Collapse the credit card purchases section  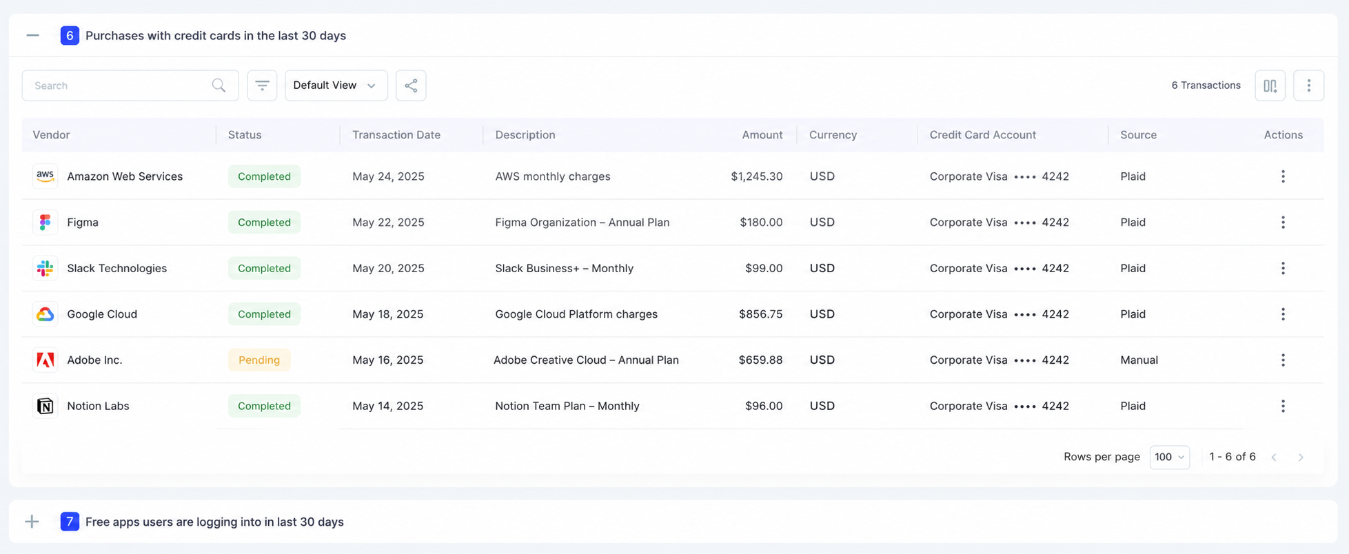point(32,35)
